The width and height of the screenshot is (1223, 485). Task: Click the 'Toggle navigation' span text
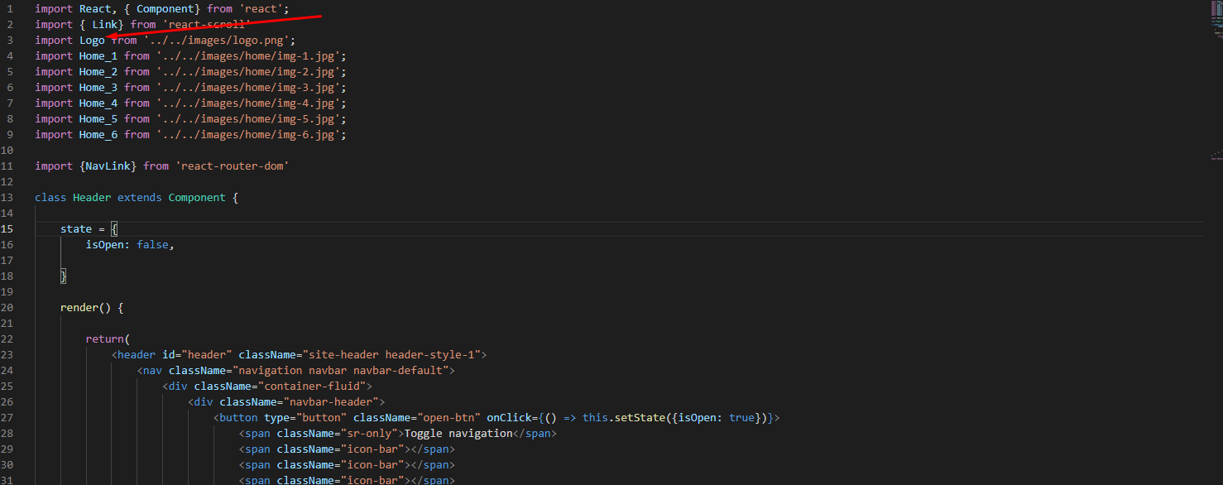(x=458, y=434)
